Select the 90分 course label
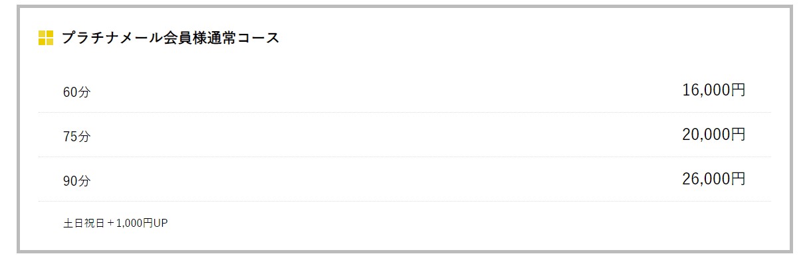This screenshot has height=258, width=809. click(76, 182)
